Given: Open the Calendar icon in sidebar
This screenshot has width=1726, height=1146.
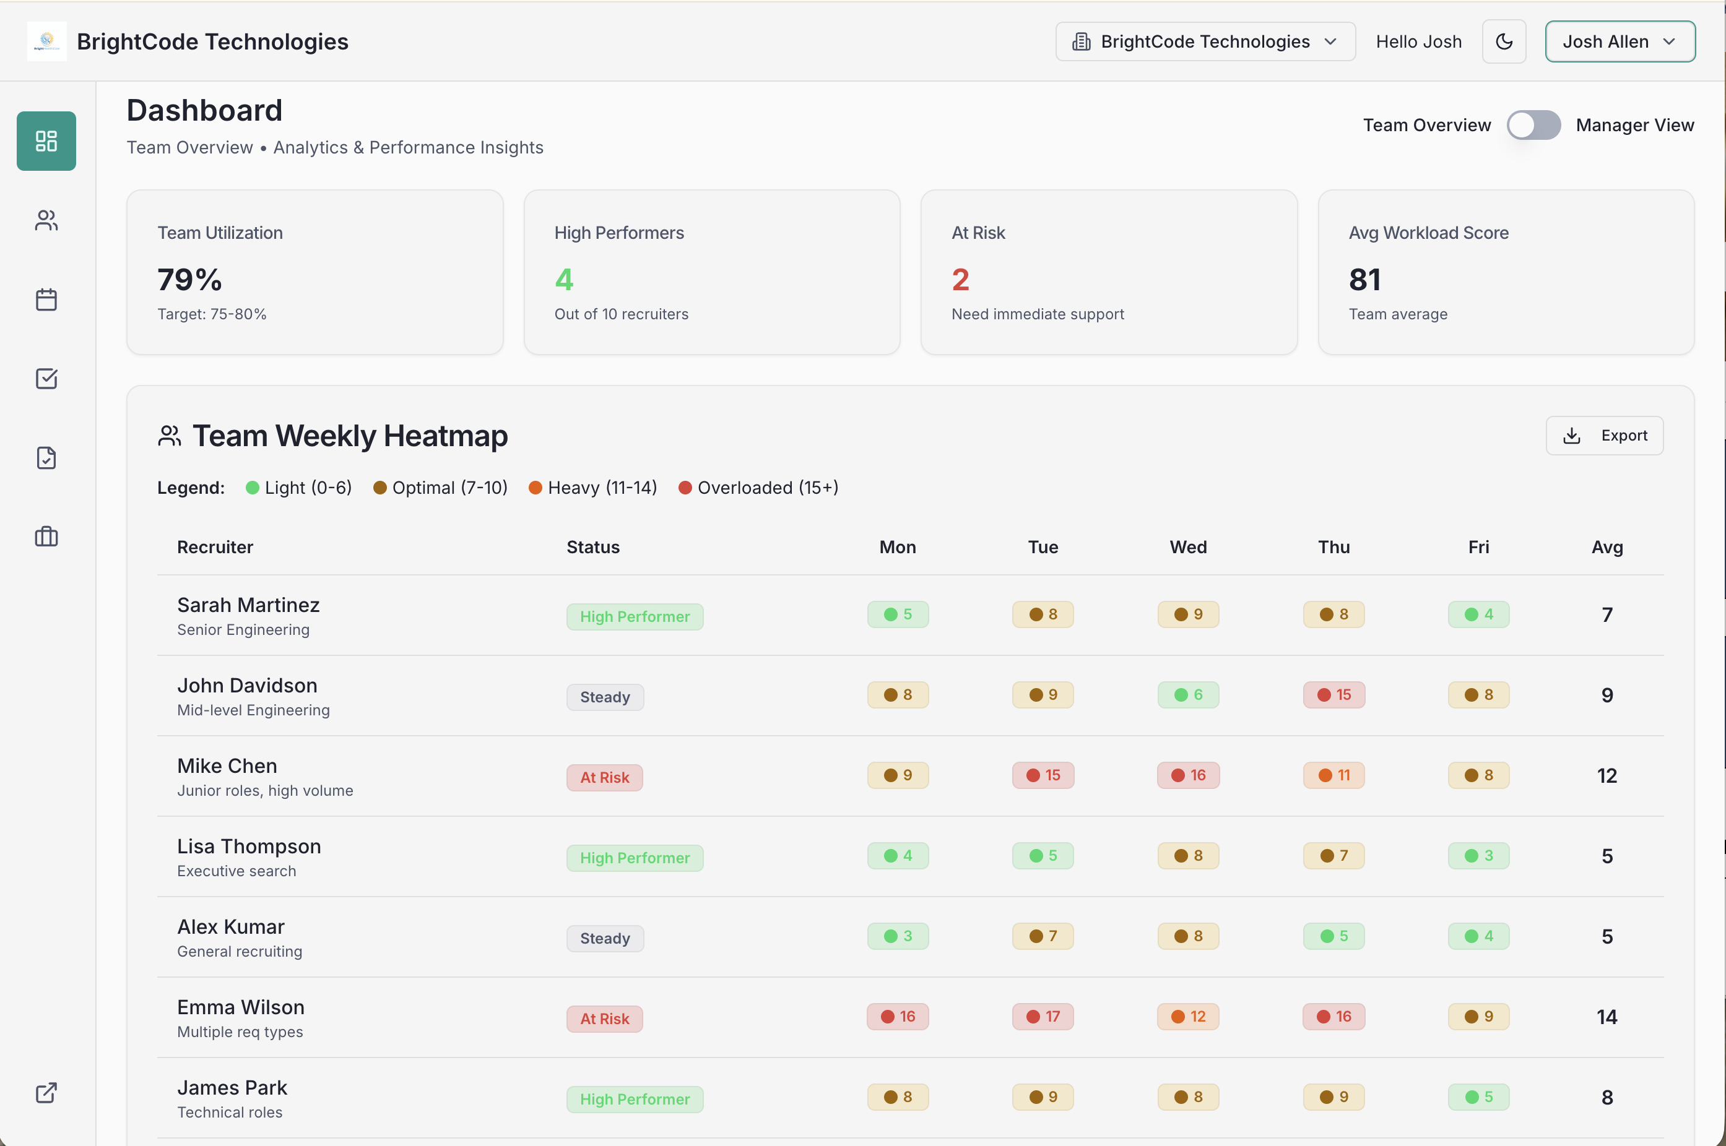Looking at the screenshot, I should pos(46,299).
